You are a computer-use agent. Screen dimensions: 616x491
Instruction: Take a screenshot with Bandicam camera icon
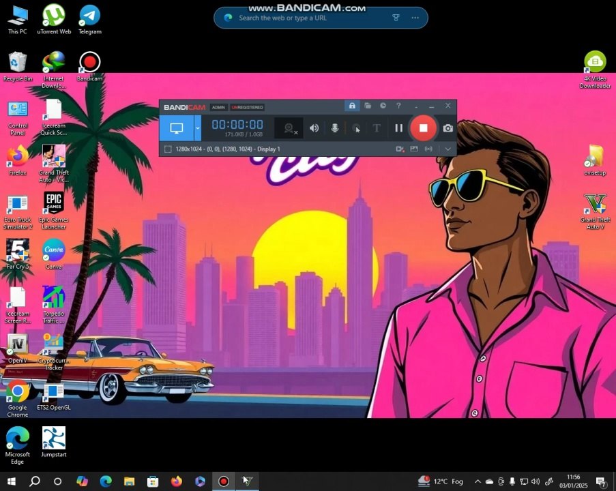click(448, 128)
